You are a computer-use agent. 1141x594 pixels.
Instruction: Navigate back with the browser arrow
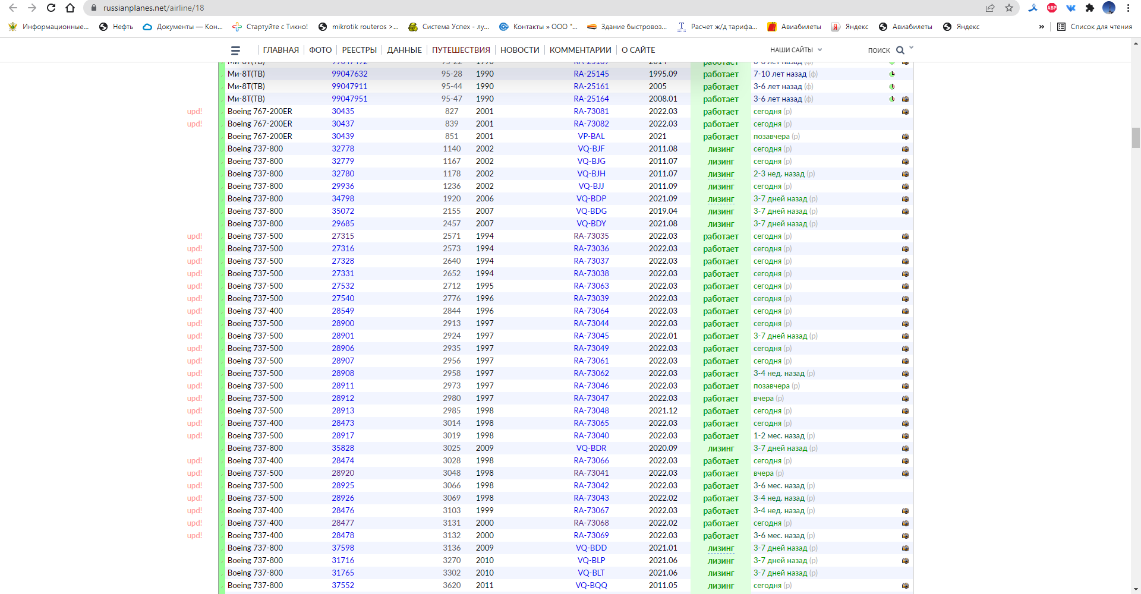(x=13, y=8)
